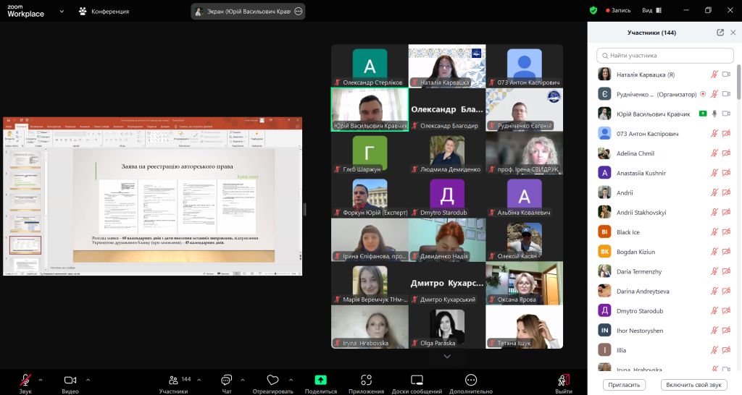
Task: Pop out the participants panel
Action: point(720,33)
